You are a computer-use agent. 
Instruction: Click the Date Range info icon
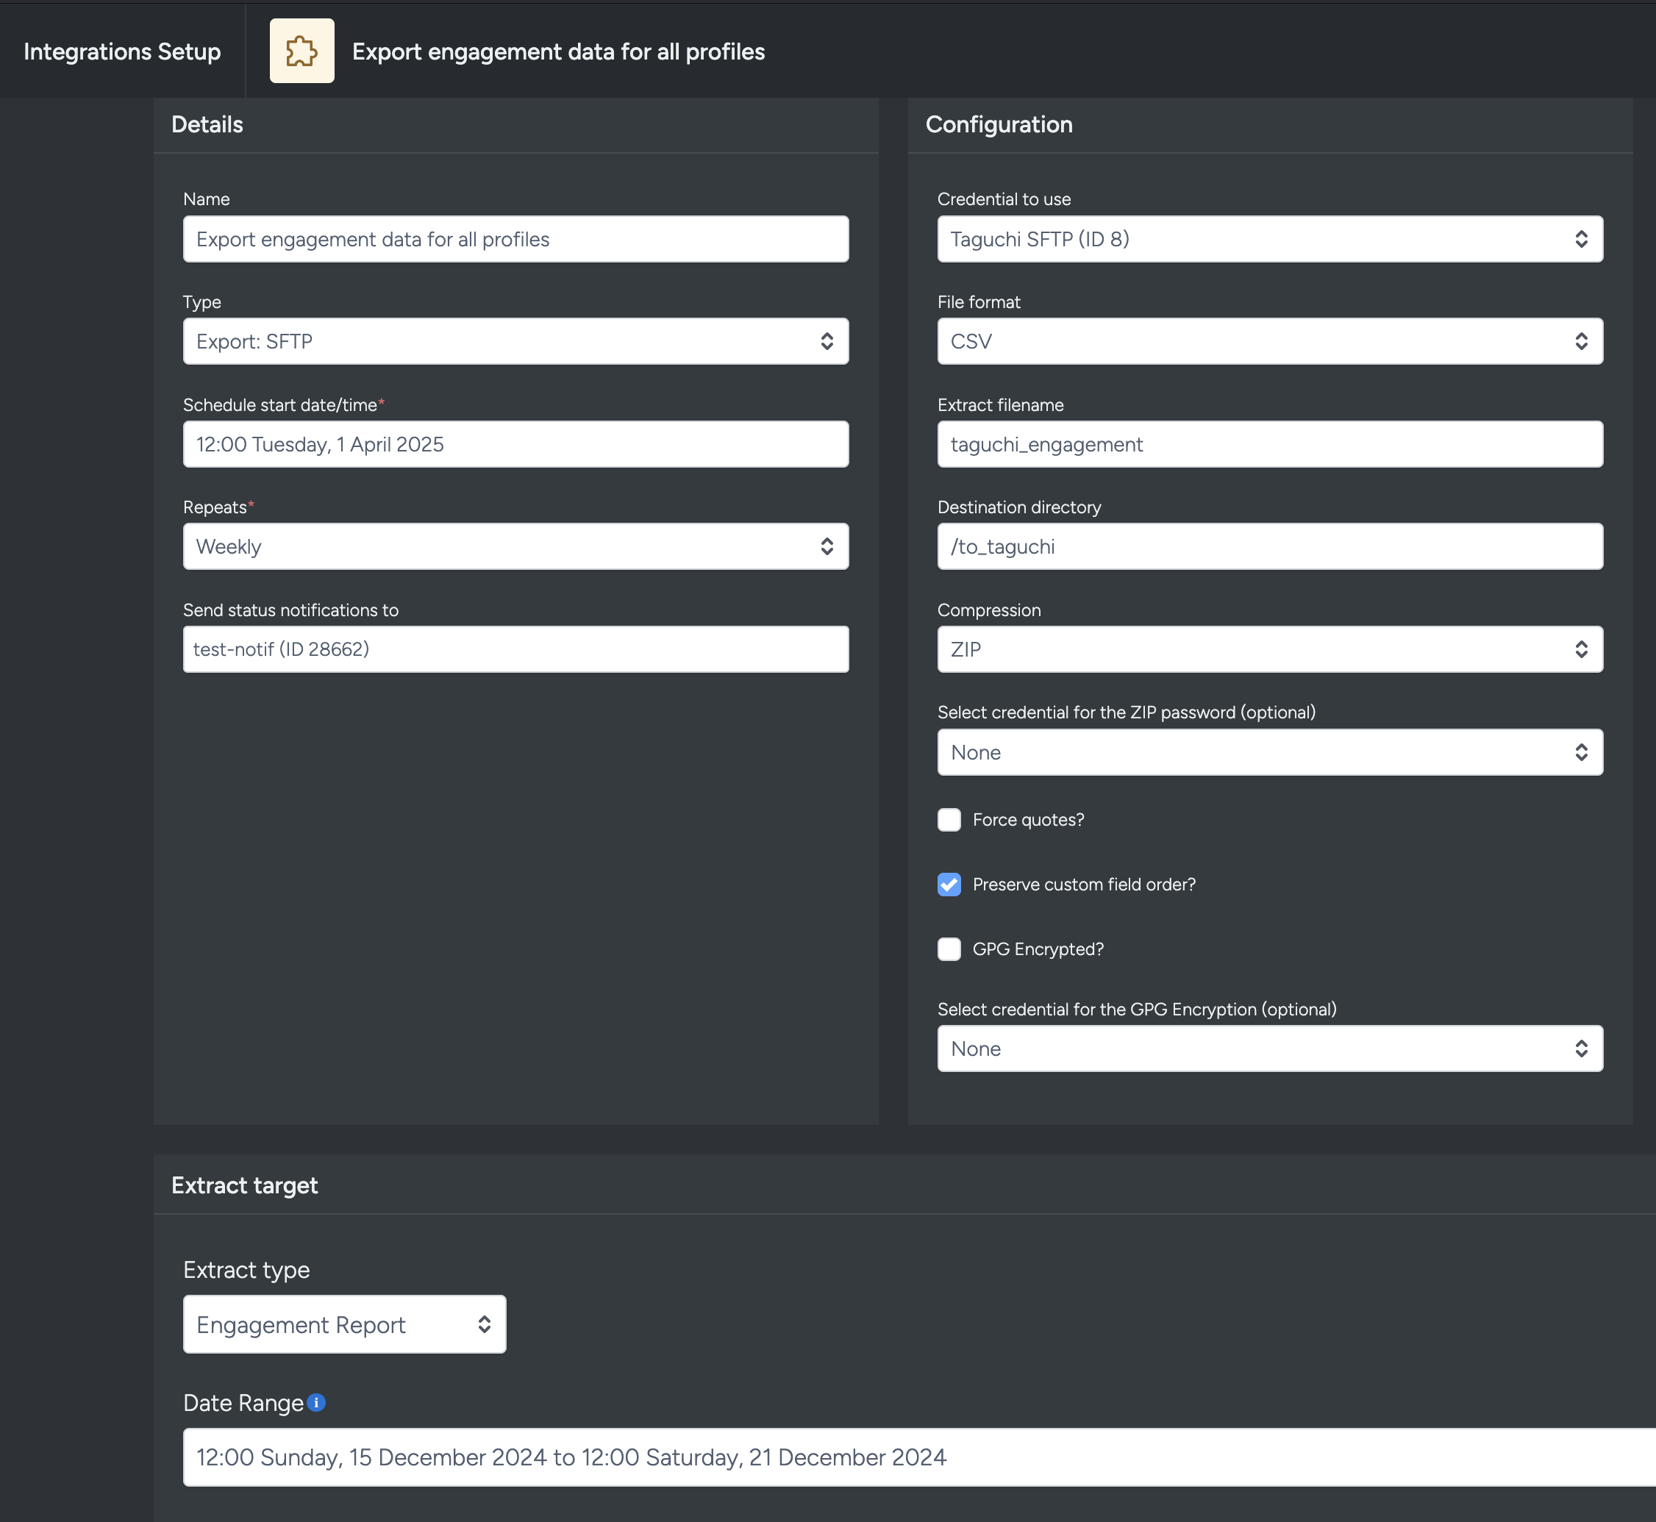point(316,1401)
